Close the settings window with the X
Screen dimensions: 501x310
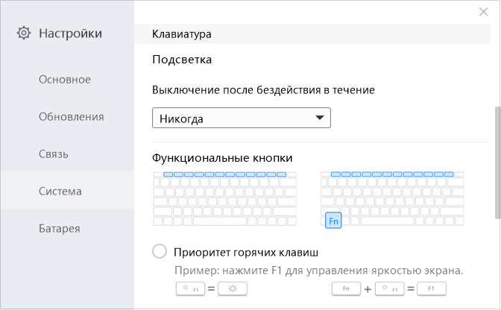[484, 12]
